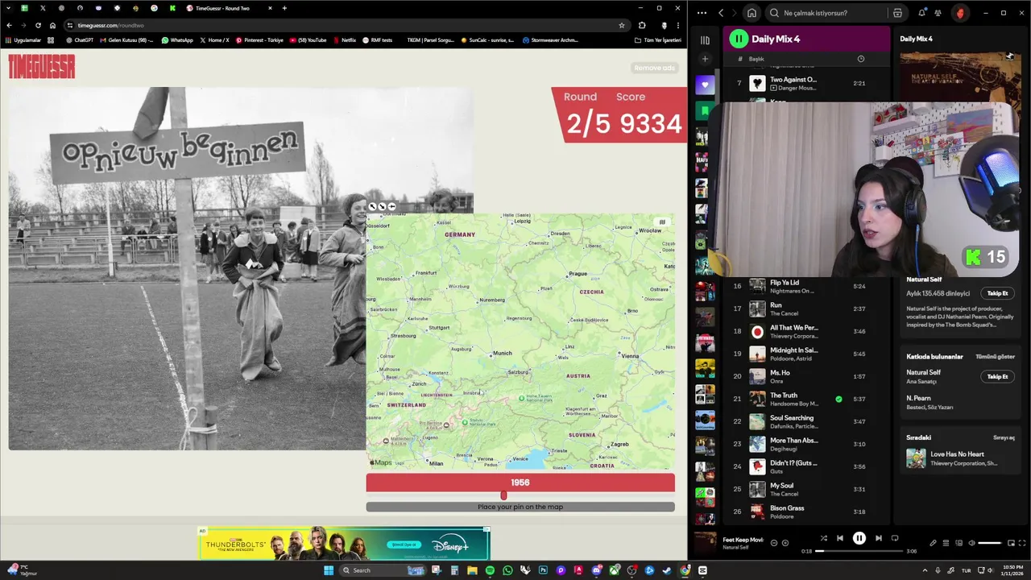Screen dimensions: 1031x580
Task: Open next-up song Love Has No Heart
Action: pos(956,458)
